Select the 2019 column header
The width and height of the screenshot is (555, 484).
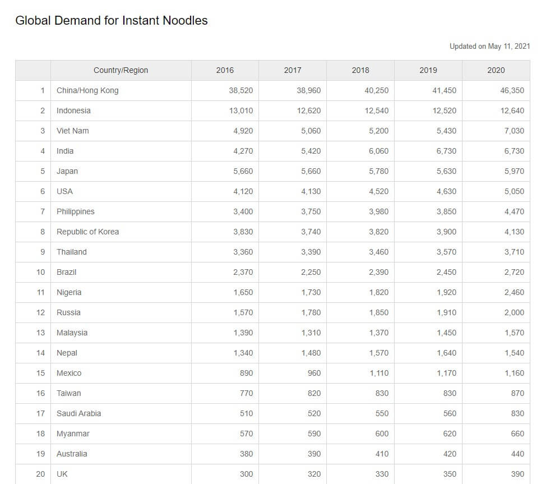coord(428,70)
